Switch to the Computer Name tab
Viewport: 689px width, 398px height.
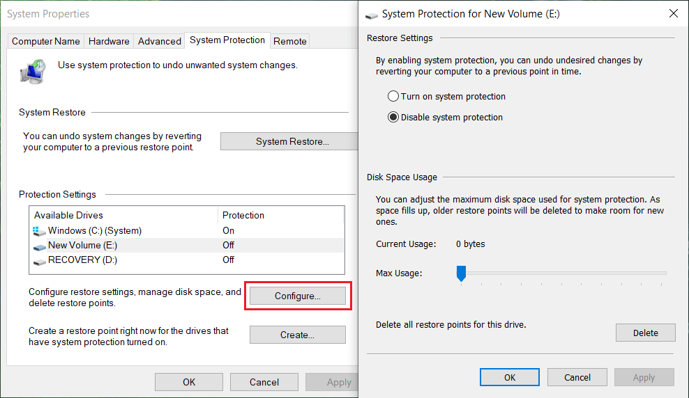tap(46, 41)
